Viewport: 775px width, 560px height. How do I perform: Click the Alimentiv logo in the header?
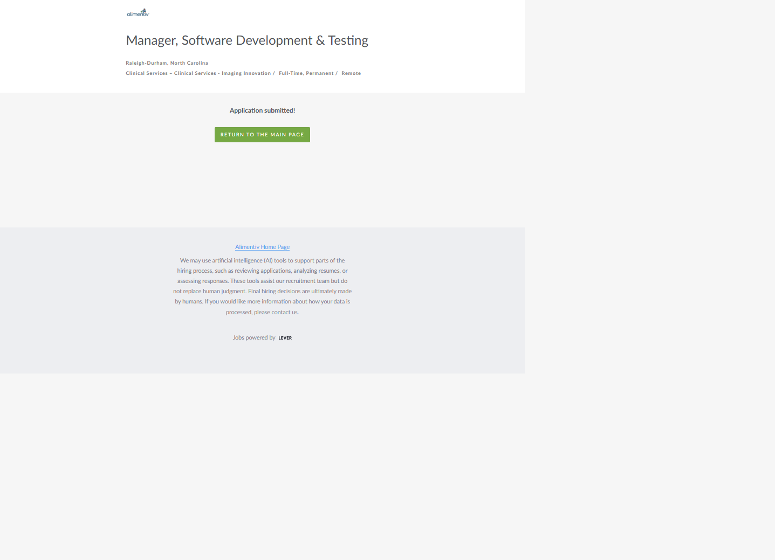click(138, 12)
